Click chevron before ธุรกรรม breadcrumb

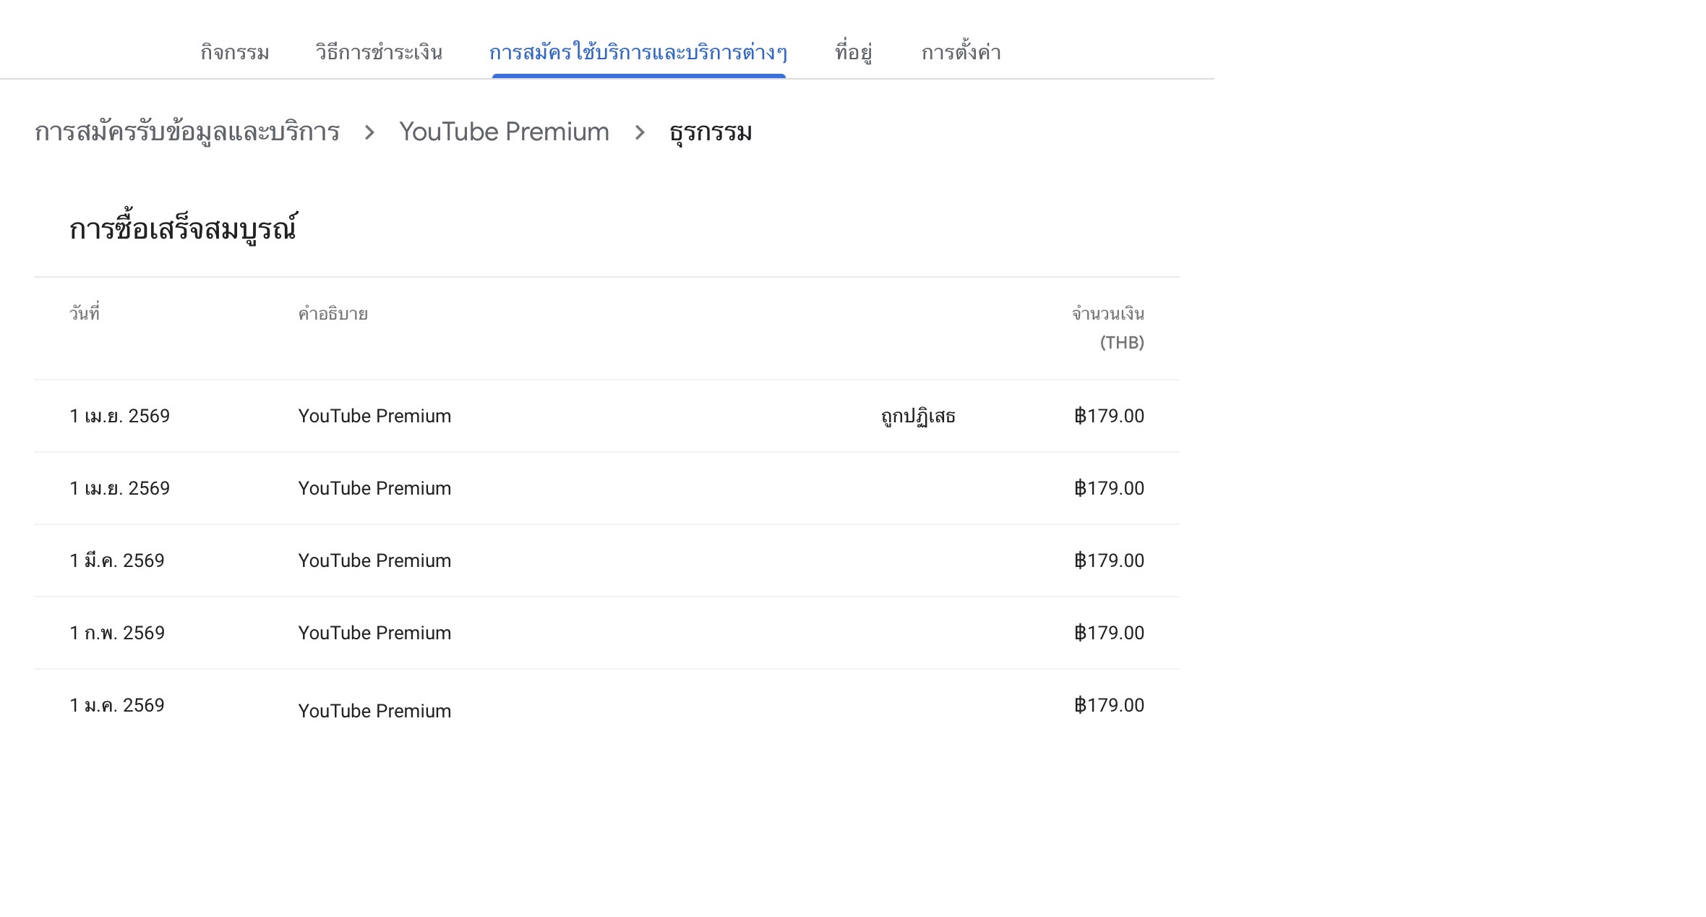click(x=640, y=133)
